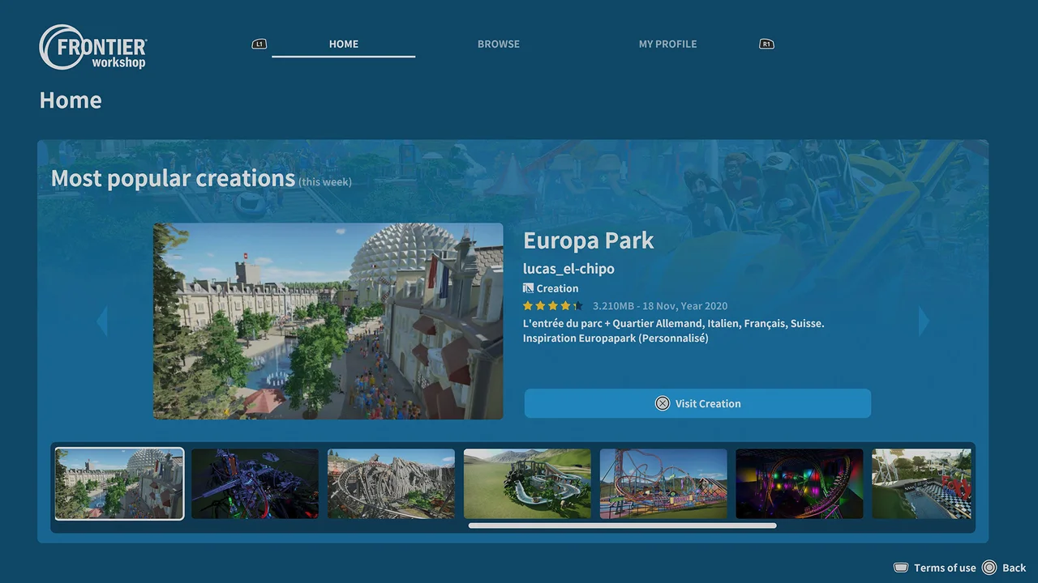
Task: Select the dark purple coaster thumbnail
Action: (x=255, y=483)
